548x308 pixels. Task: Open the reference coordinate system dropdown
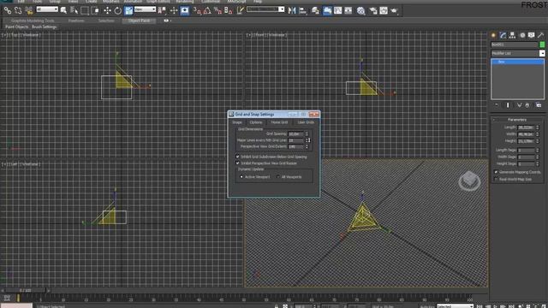coord(145,9)
